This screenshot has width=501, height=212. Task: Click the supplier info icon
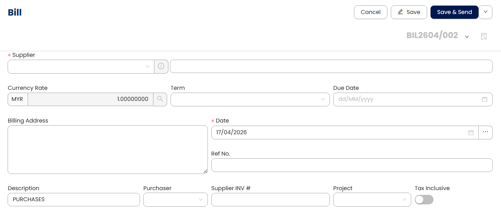[161, 66]
